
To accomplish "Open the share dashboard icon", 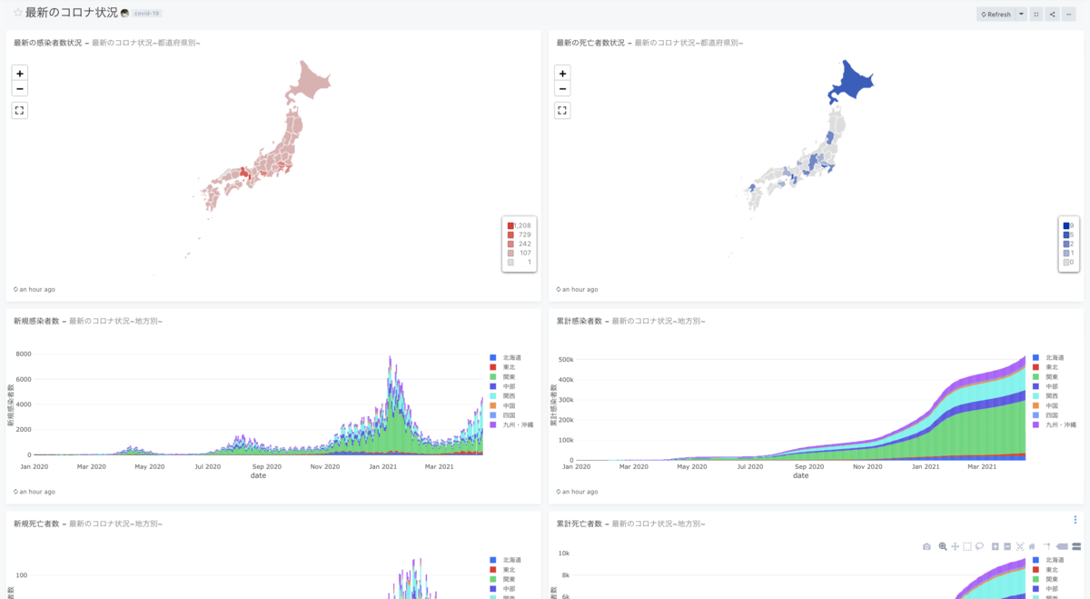I will click(x=1052, y=14).
